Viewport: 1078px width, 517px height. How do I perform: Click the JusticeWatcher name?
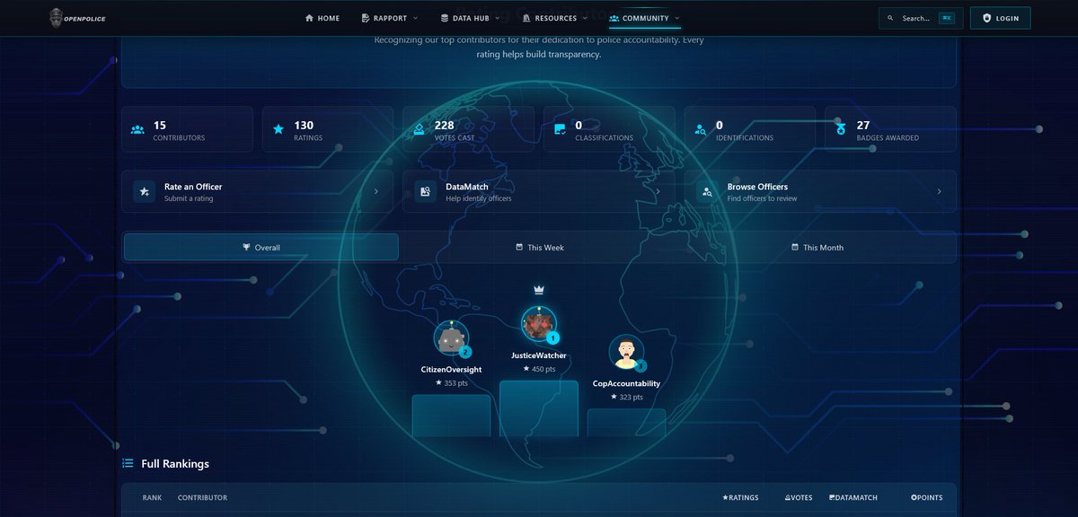539,355
